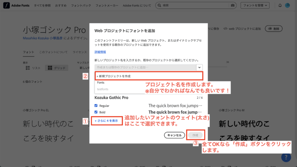297x167 pixels.
Task: Click the camera visual search icon
Action: (x=233, y=6)
